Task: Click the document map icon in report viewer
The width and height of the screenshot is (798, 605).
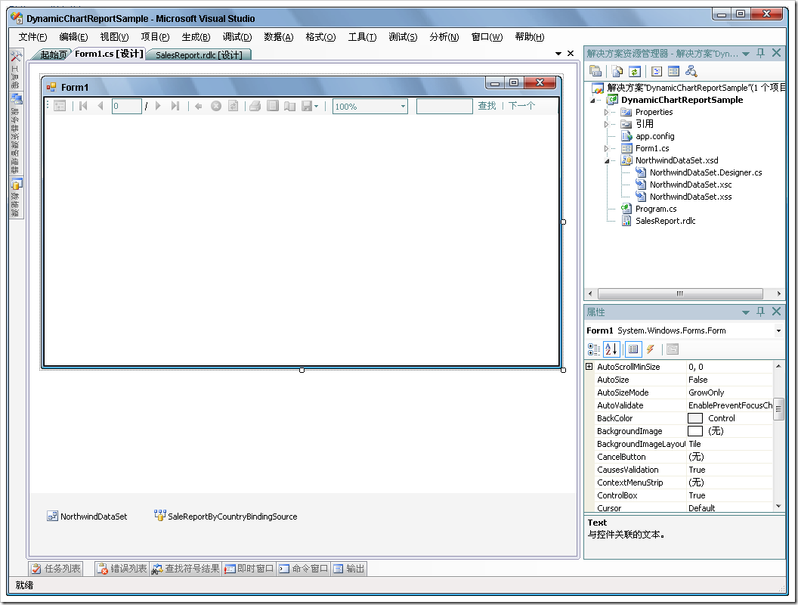Action: (60, 106)
